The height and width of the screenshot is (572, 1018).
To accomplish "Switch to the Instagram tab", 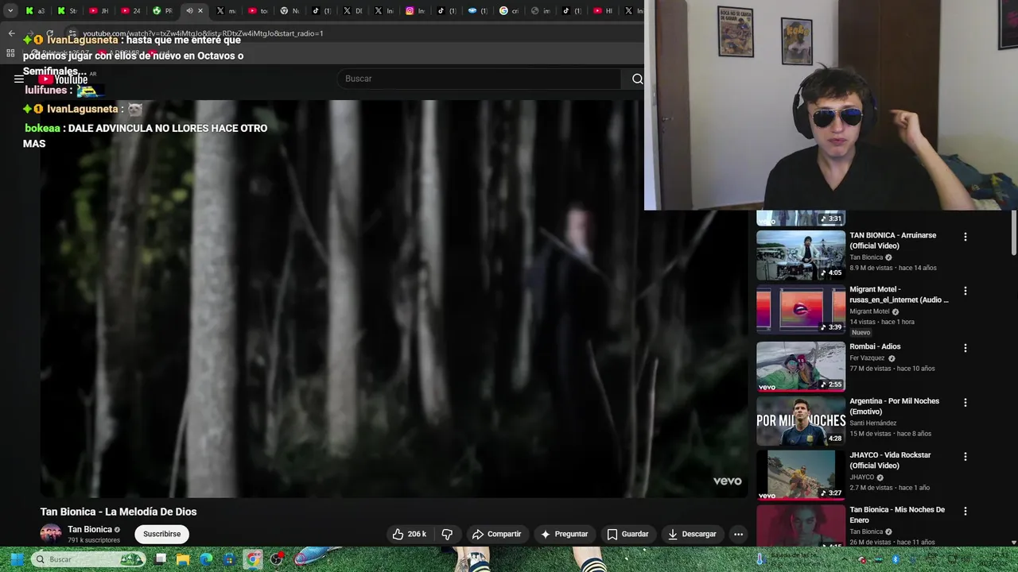I will [x=416, y=11].
